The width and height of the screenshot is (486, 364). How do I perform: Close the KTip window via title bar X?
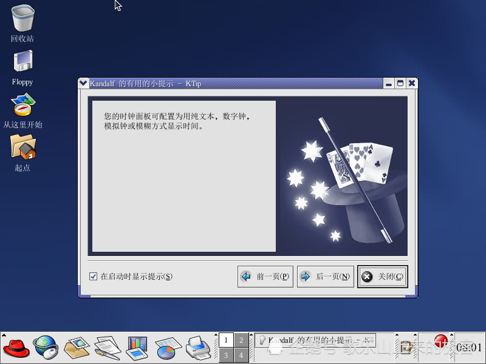pyautogui.click(x=412, y=84)
